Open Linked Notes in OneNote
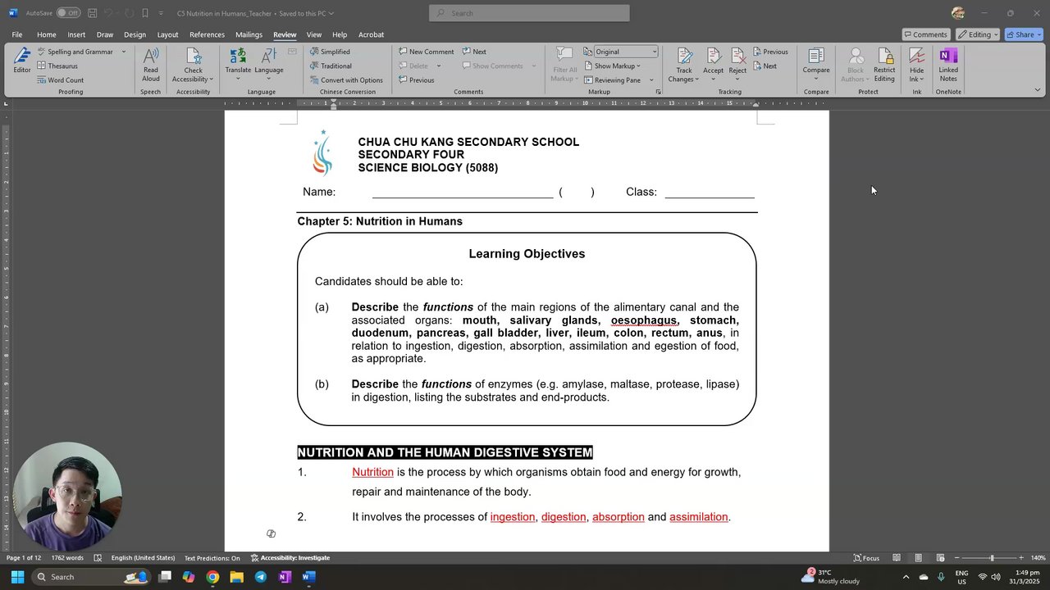This screenshot has width=1050, height=590. (x=948, y=65)
